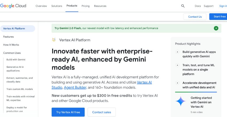
Task: Jump to How It Works section
Action: [x=11, y=45]
